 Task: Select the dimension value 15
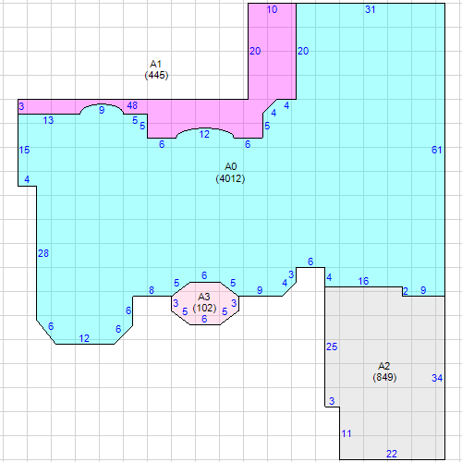(x=24, y=150)
